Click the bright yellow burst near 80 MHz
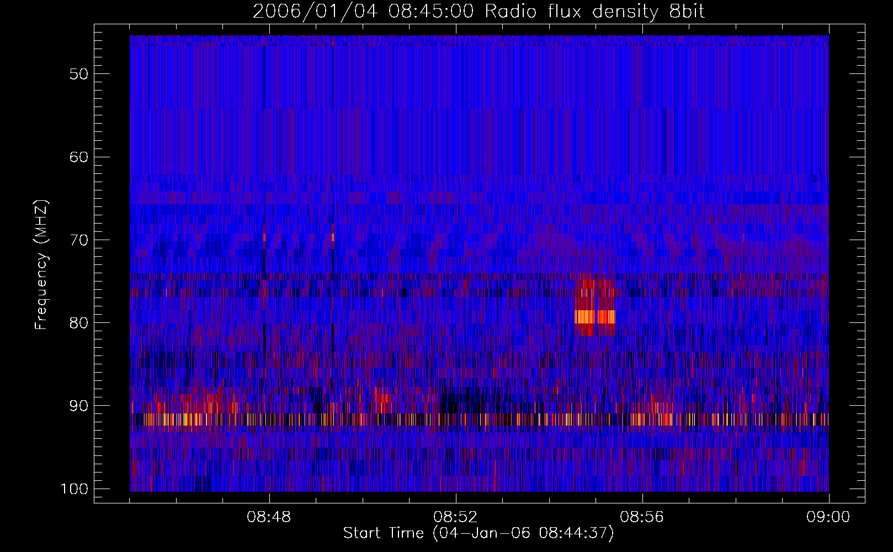The image size is (893, 552). 595,316
